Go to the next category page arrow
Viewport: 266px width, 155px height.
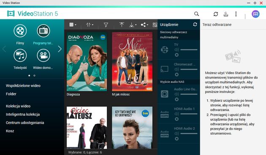(60, 49)
